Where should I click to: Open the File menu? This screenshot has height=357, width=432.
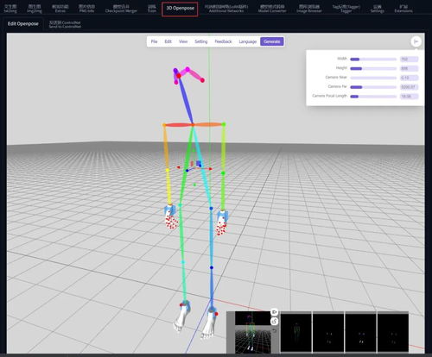[x=154, y=41]
